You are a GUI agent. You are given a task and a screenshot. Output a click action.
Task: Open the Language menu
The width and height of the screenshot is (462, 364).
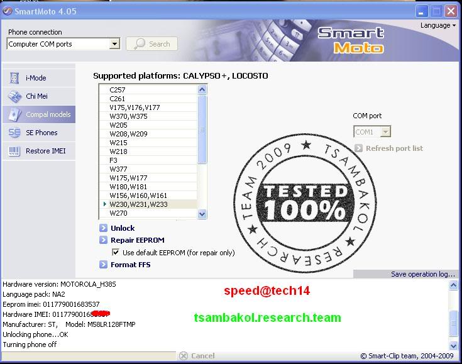(438, 25)
